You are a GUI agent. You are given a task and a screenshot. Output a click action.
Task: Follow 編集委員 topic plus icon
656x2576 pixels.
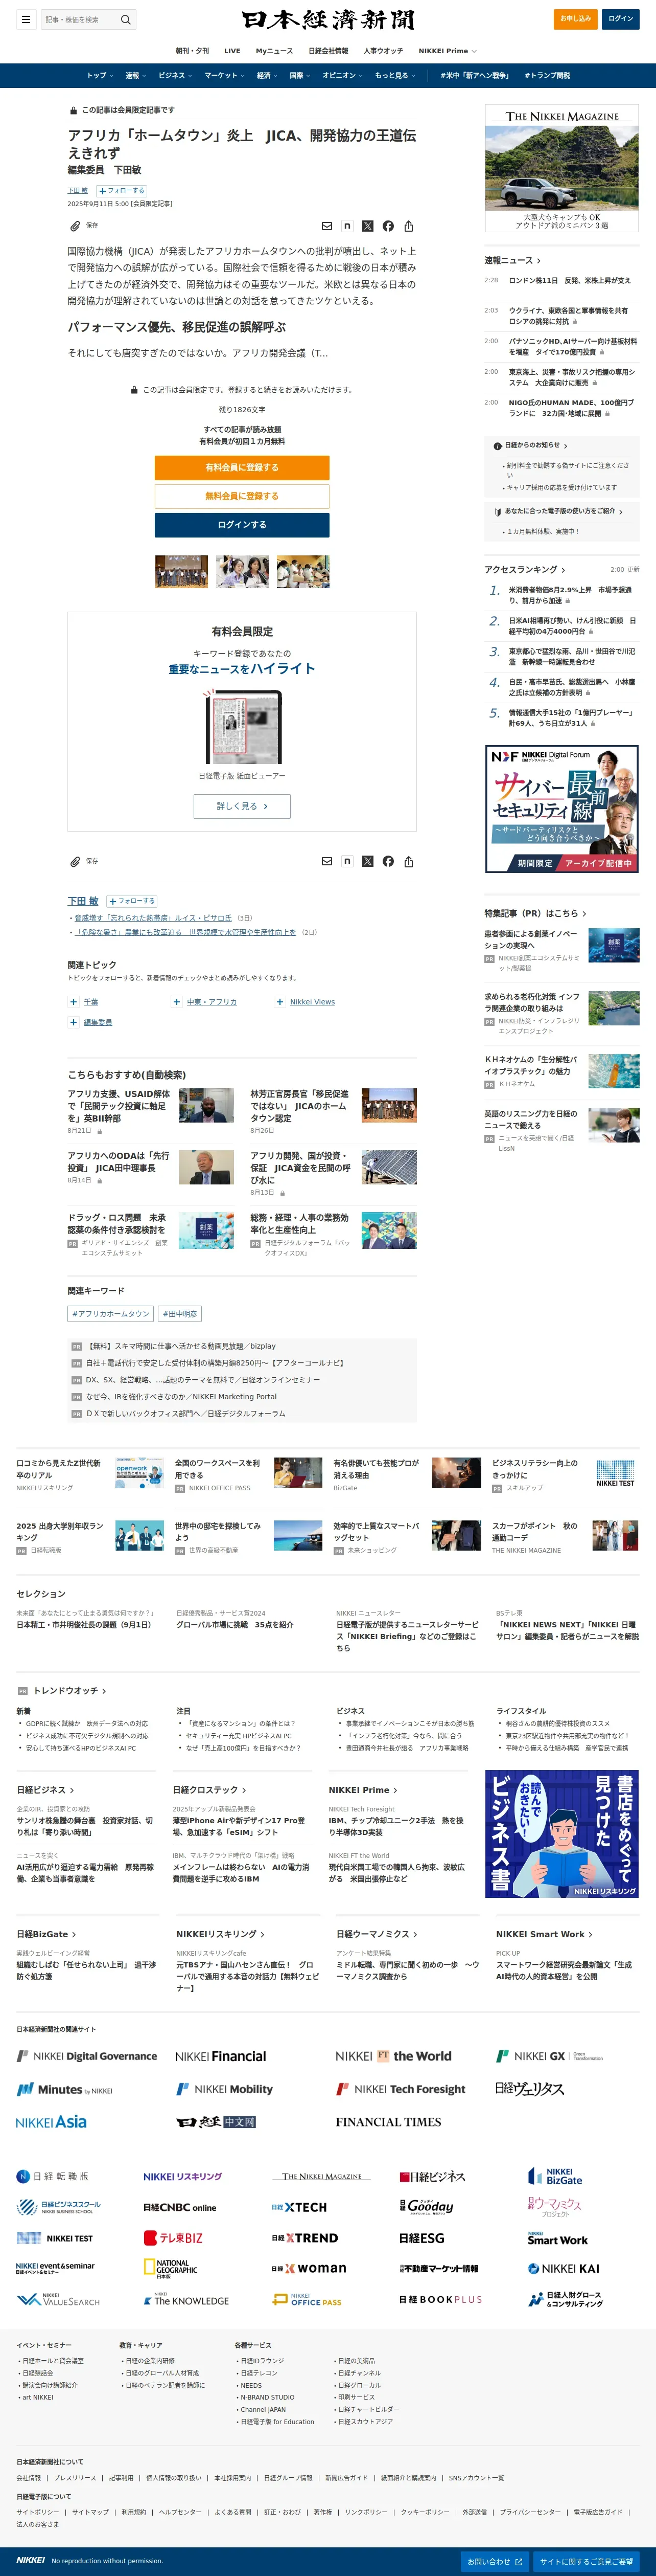coord(73,1022)
